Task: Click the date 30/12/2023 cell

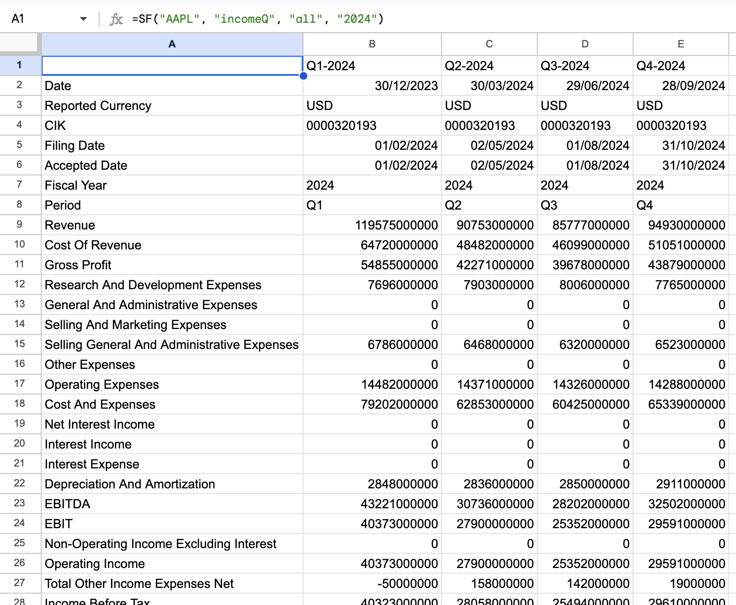Action: coord(372,86)
